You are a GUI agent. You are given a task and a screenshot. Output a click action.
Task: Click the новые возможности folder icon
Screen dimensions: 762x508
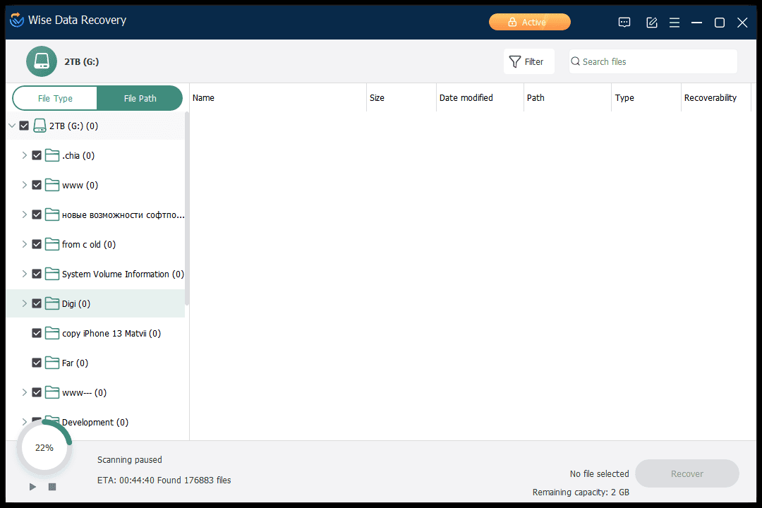(x=52, y=215)
